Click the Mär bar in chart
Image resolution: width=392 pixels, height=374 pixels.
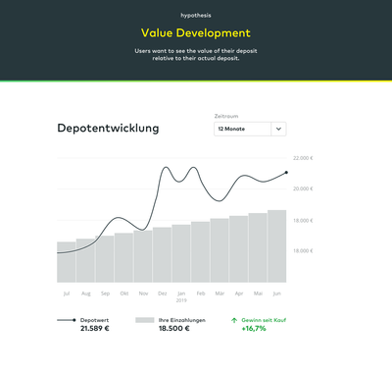click(x=220, y=250)
